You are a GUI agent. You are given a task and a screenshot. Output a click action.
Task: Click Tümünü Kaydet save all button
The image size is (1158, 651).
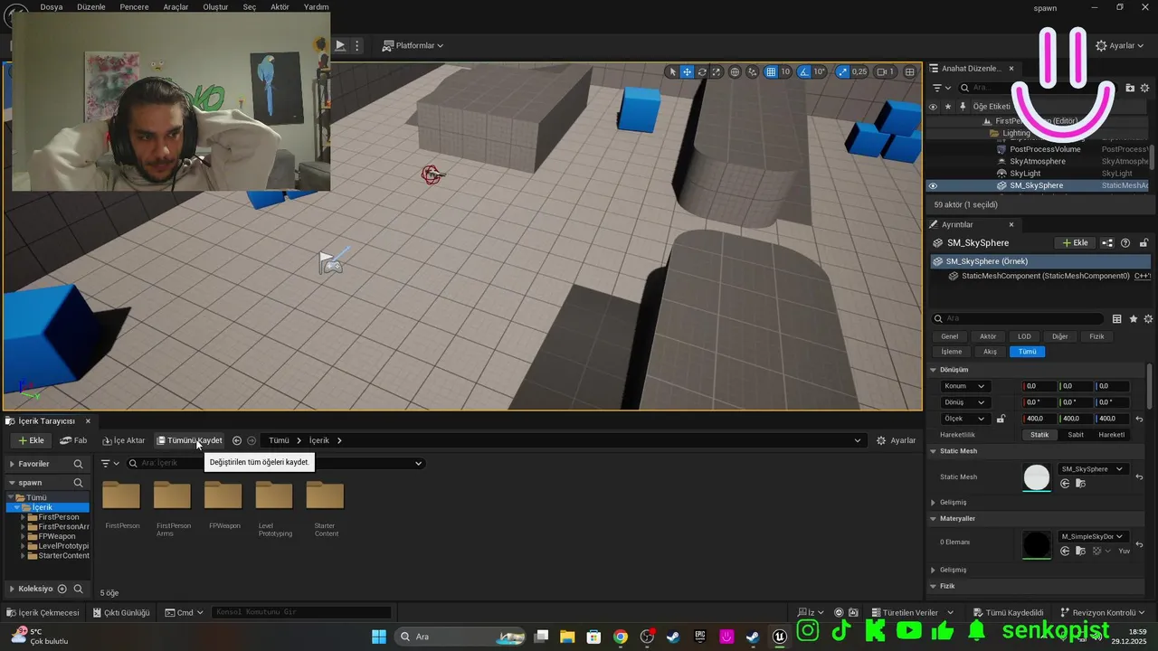pos(189,440)
